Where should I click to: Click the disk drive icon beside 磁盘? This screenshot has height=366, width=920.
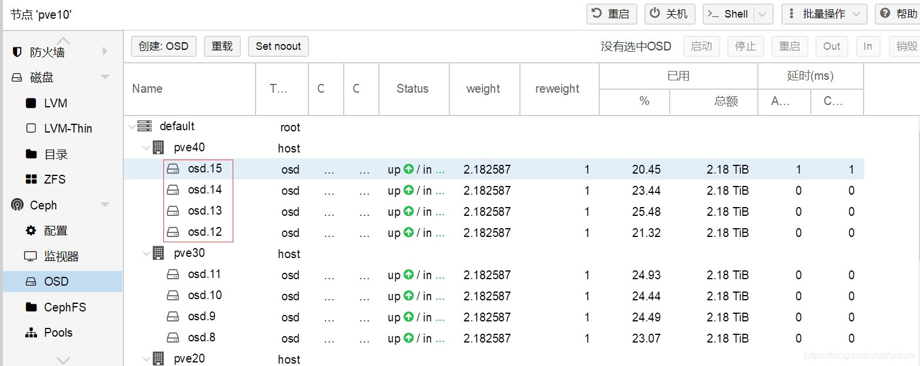click(x=17, y=77)
